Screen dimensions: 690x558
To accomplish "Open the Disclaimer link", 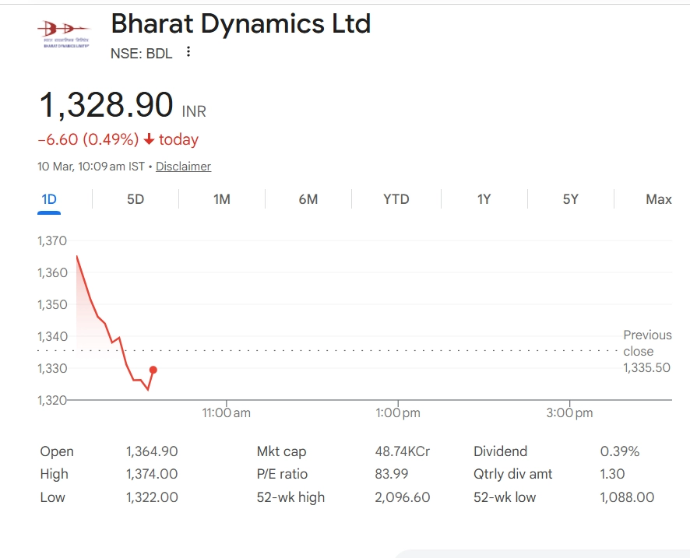I will click(x=183, y=167).
